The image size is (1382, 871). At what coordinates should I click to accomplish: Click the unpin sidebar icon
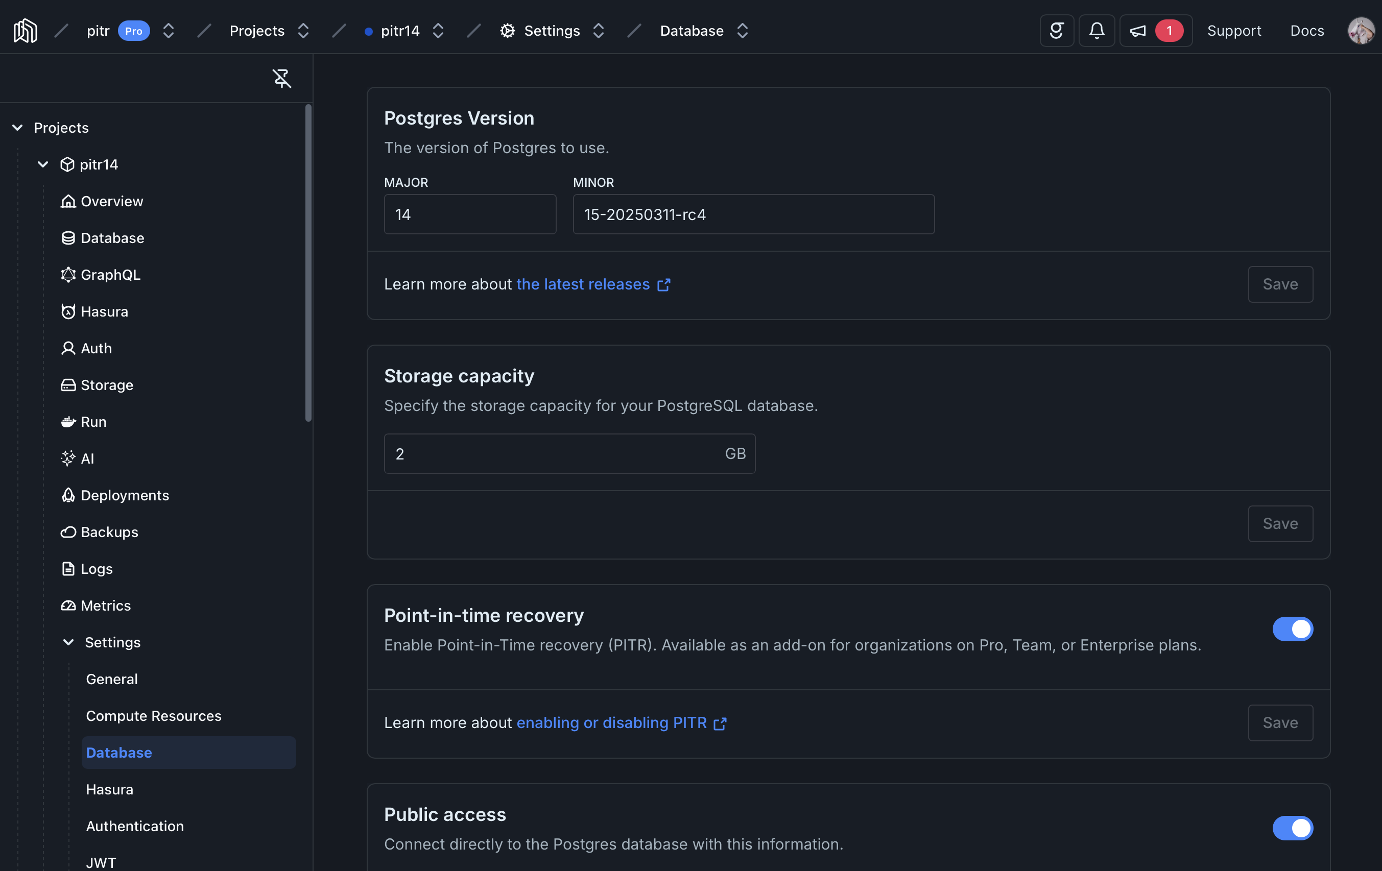tap(281, 78)
